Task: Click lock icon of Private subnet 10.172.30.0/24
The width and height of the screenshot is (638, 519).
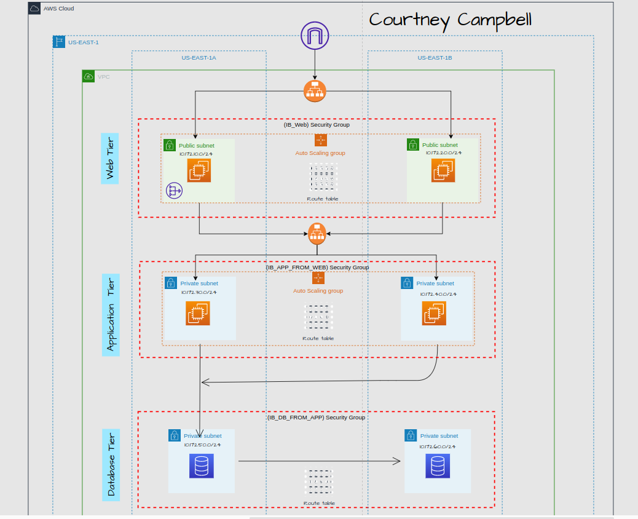Action: [x=171, y=283]
